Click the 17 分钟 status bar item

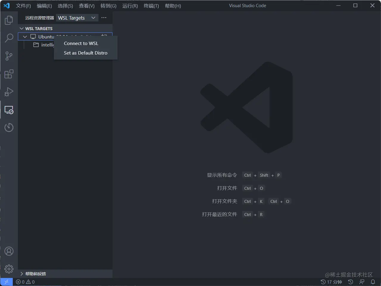(x=331, y=282)
